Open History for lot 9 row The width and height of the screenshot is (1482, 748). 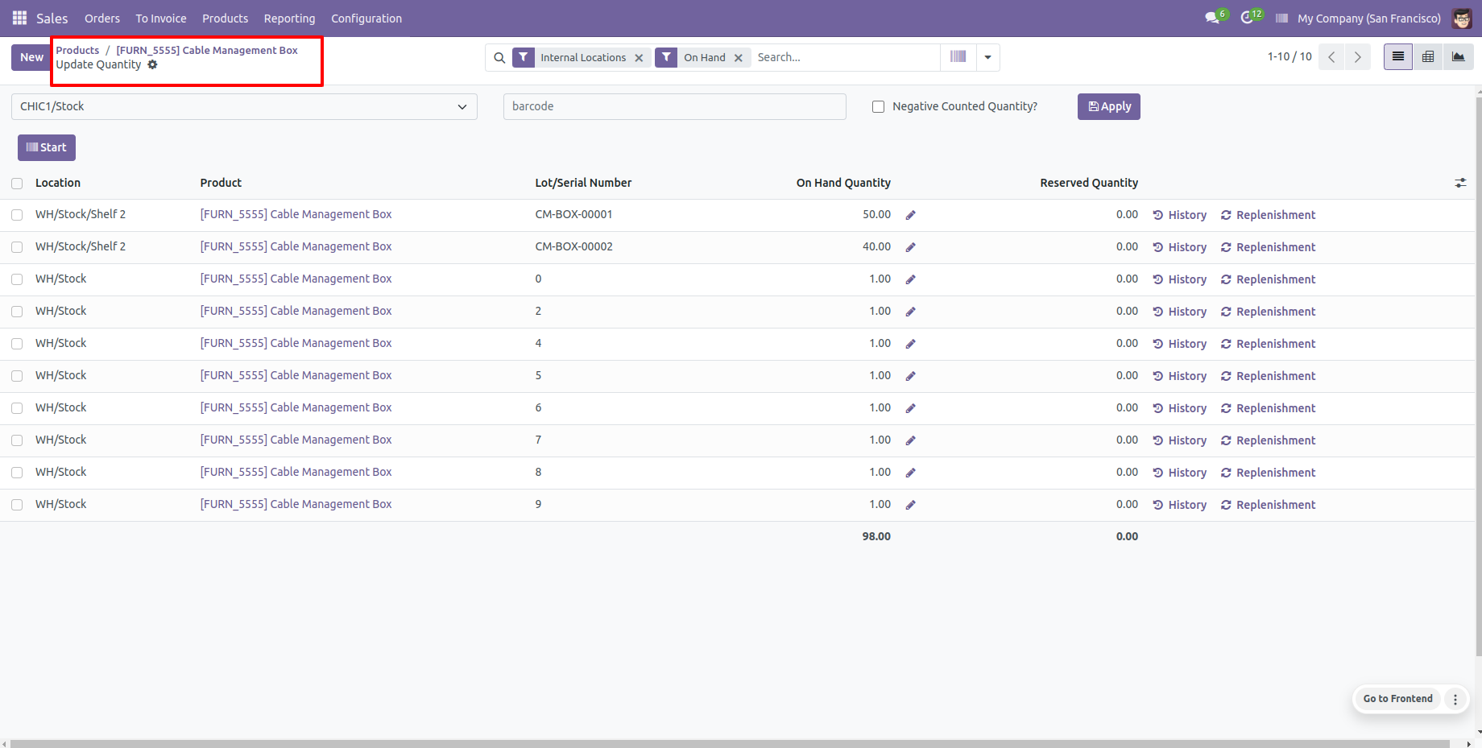(1180, 505)
